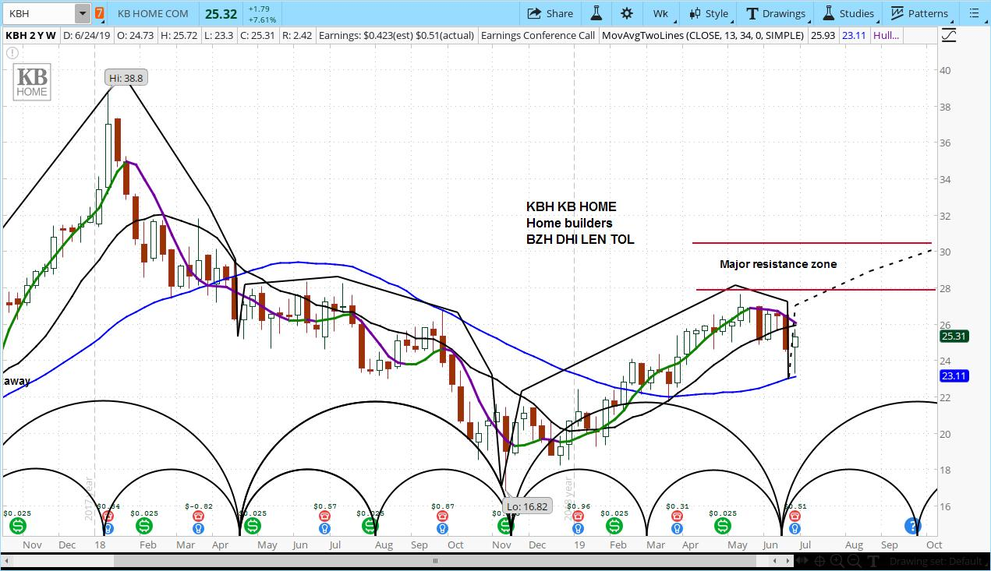Viewport: 991px width, 571px height.
Task: Click the truncated Hull study label
Action: (886, 35)
